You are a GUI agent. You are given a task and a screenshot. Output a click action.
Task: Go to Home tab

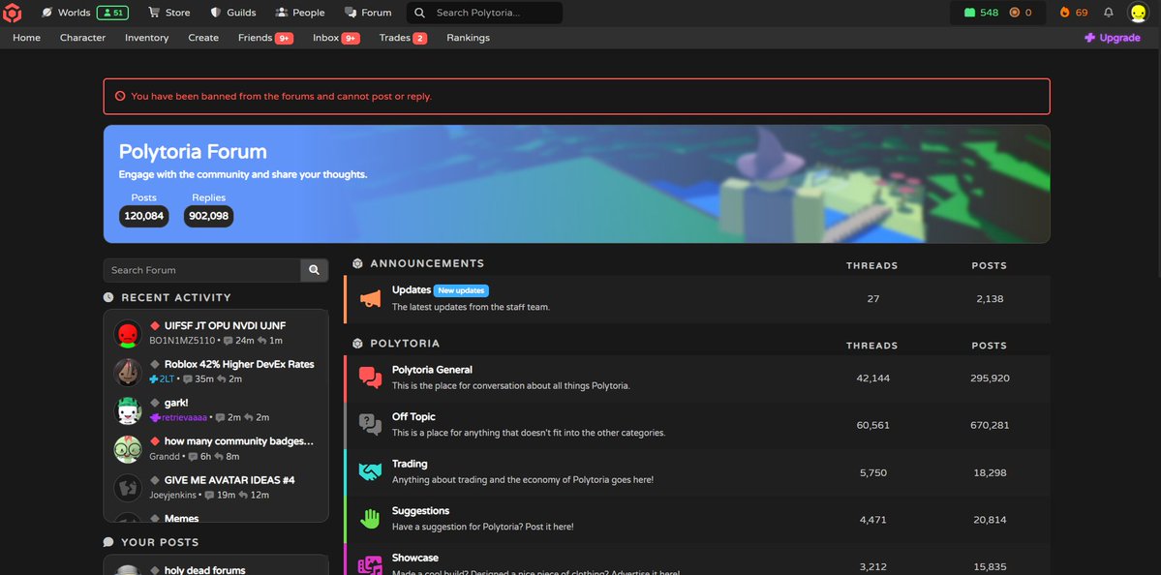(x=27, y=38)
